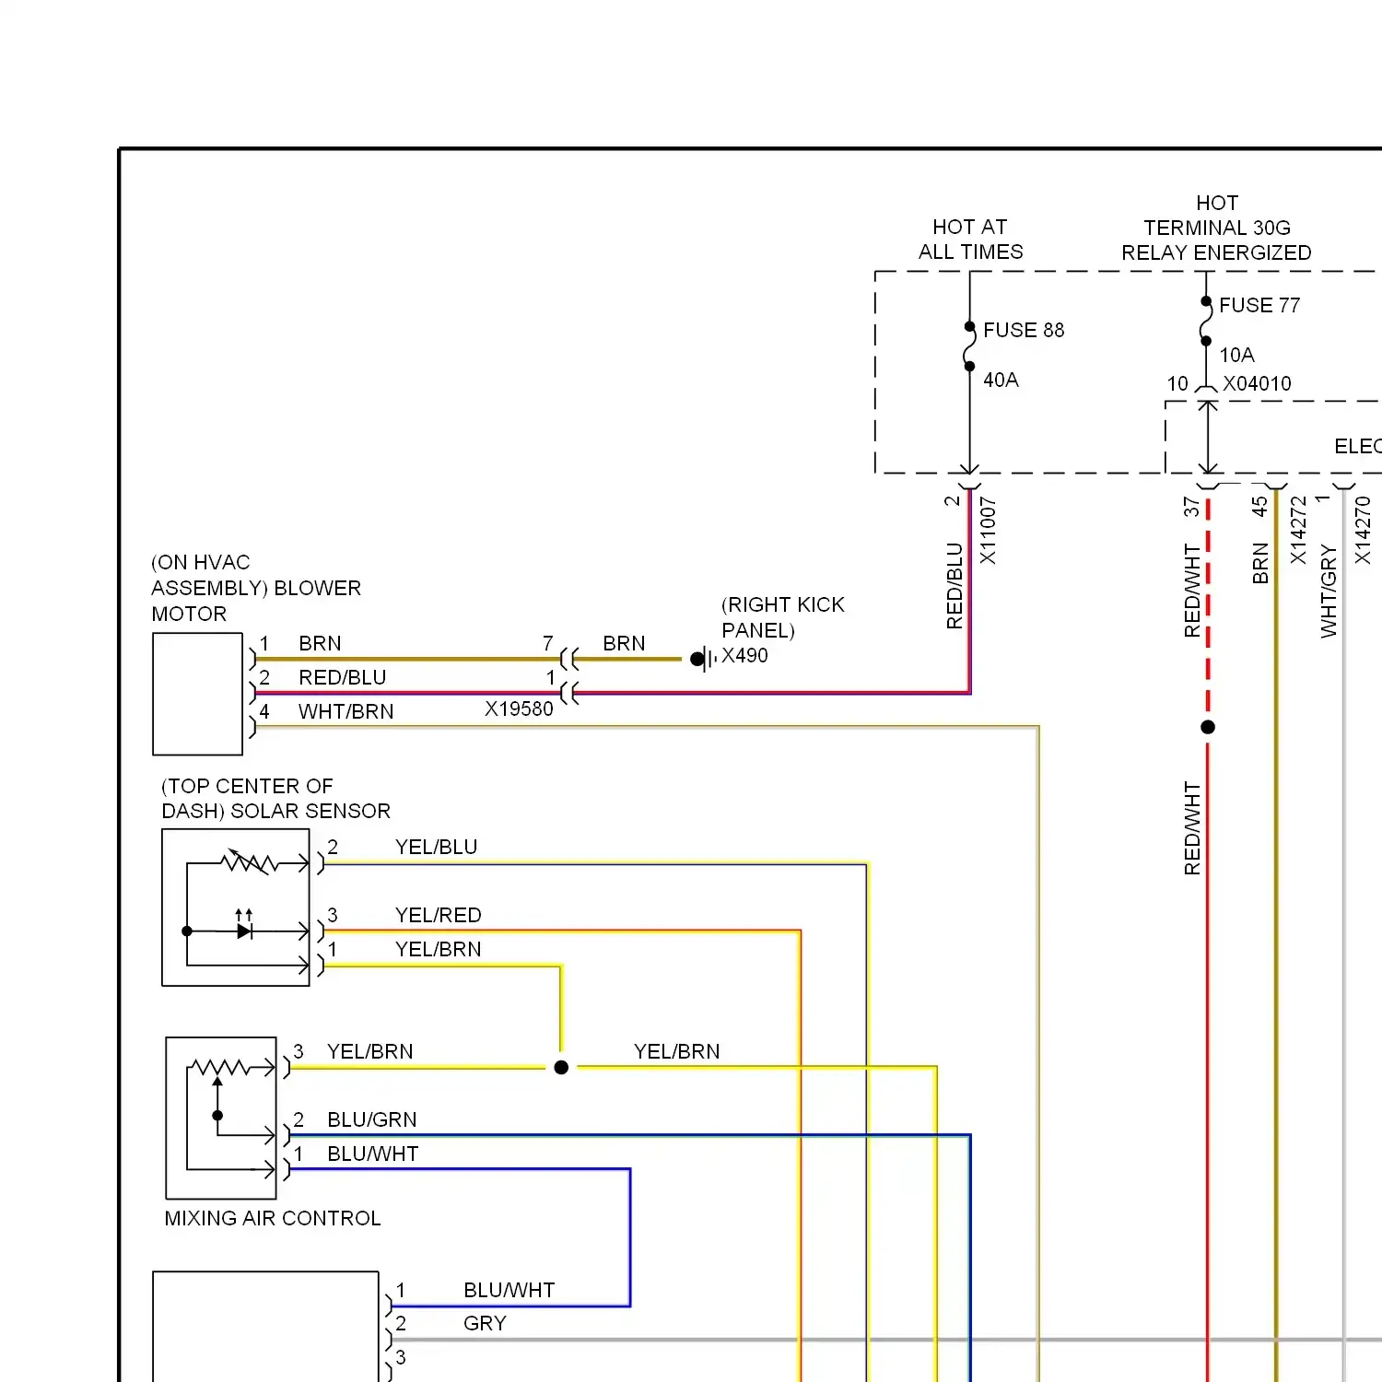Screen dimensions: 1382x1382
Task: Click the RELAY ENERGIZED heading text
Action: 1216,252
